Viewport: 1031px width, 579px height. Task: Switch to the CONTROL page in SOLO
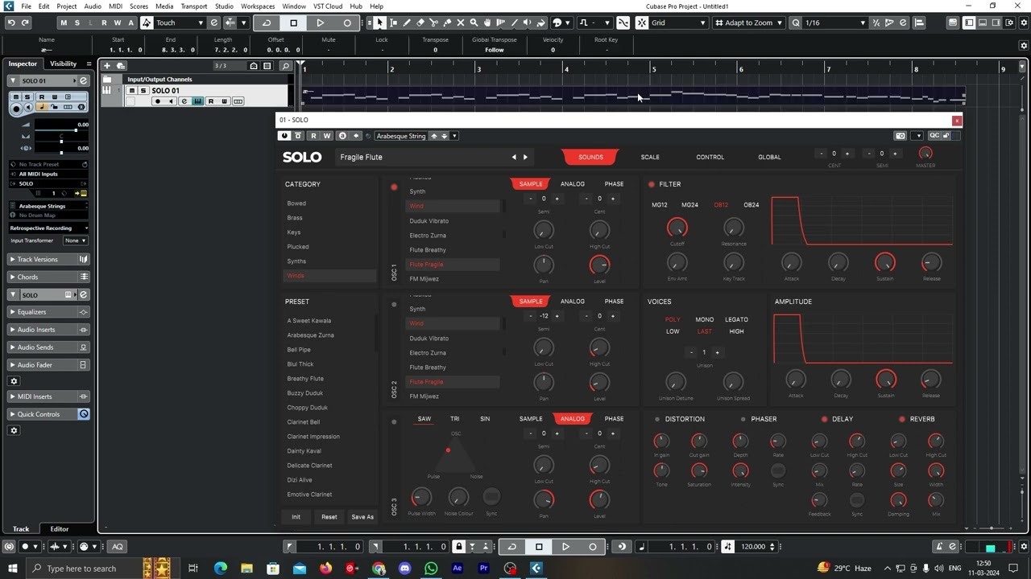click(x=710, y=157)
